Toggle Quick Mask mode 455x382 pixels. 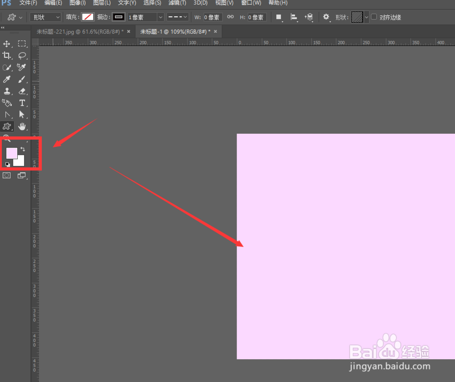click(7, 175)
